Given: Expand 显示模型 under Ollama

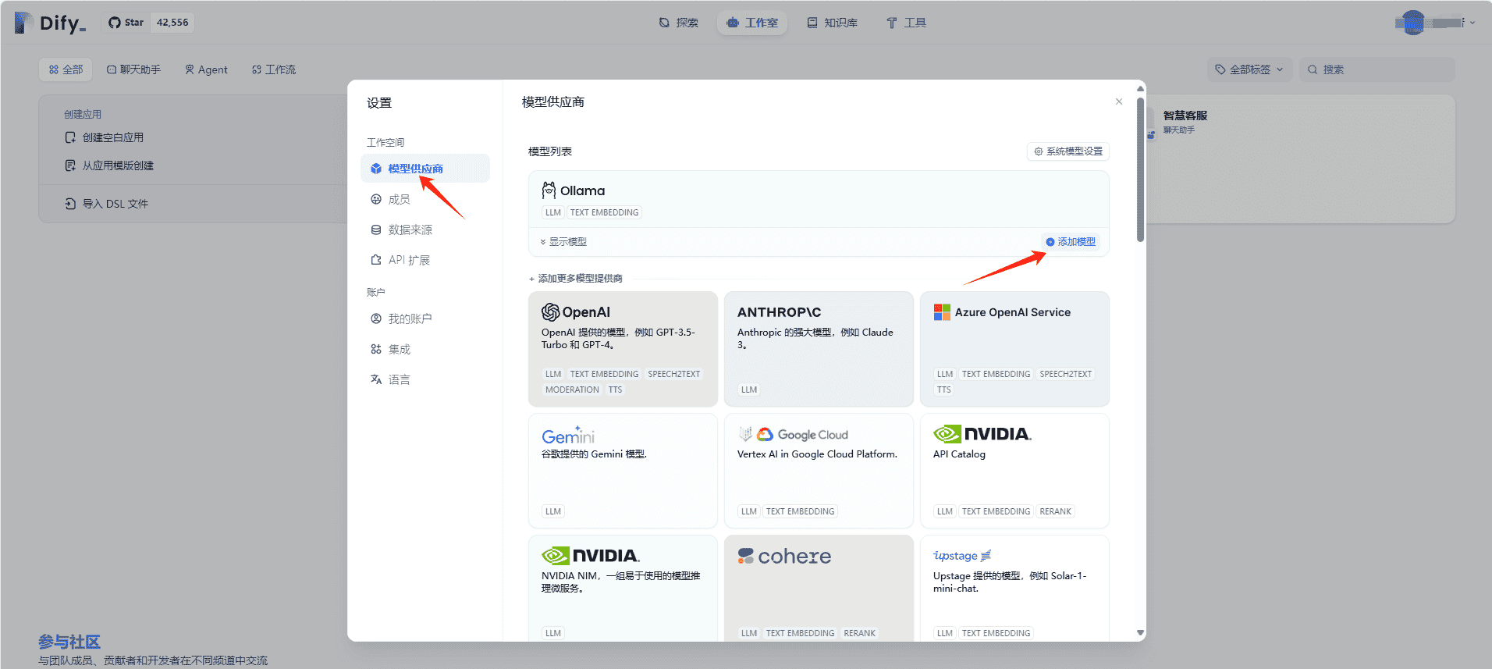Looking at the screenshot, I should pos(563,242).
